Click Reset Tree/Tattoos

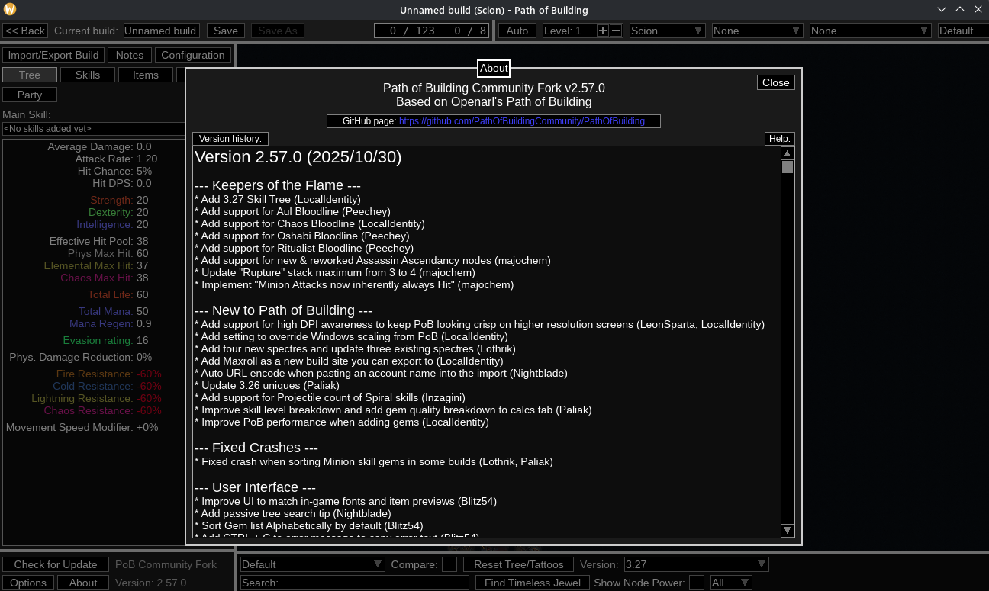click(519, 564)
